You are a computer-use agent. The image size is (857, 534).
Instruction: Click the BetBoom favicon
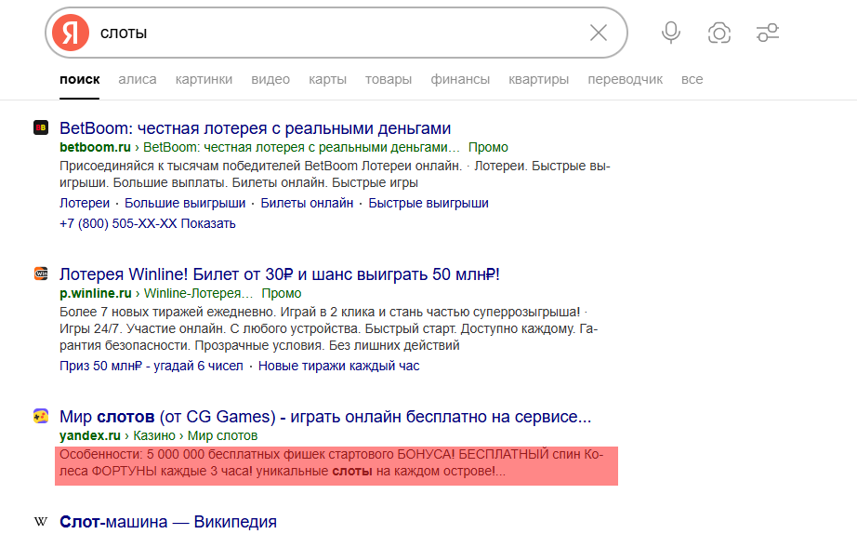[x=41, y=128]
